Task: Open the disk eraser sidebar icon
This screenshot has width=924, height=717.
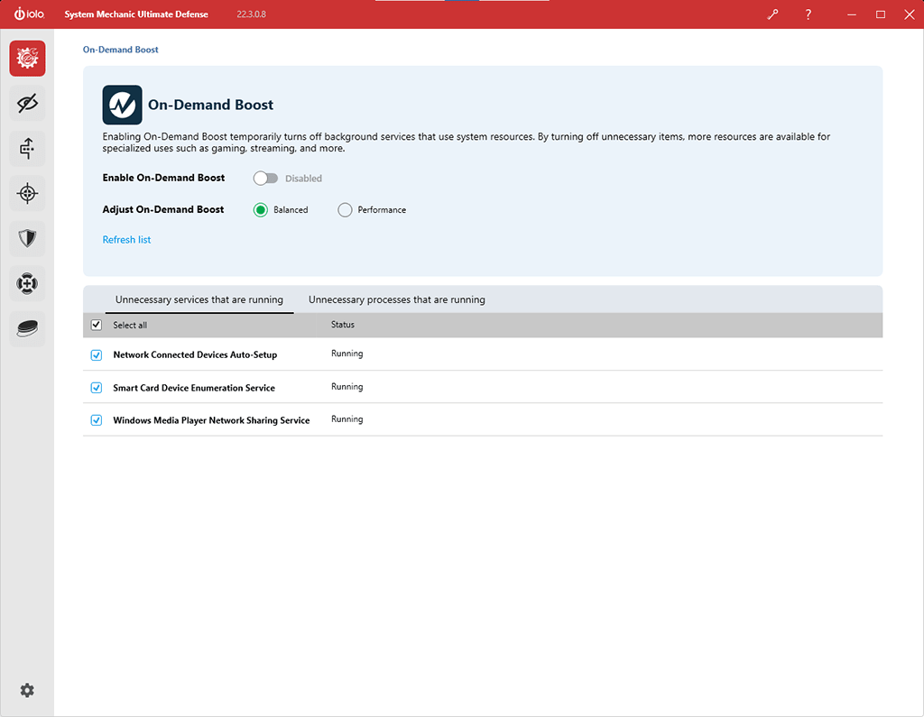Action: click(x=27, y=328)
